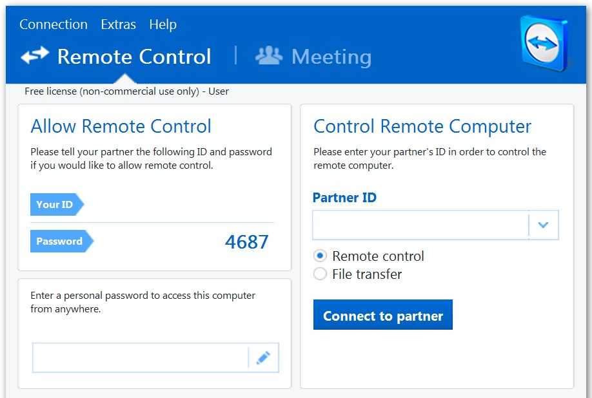
Task: Click the password value 4687
Action: click(246, 242)
